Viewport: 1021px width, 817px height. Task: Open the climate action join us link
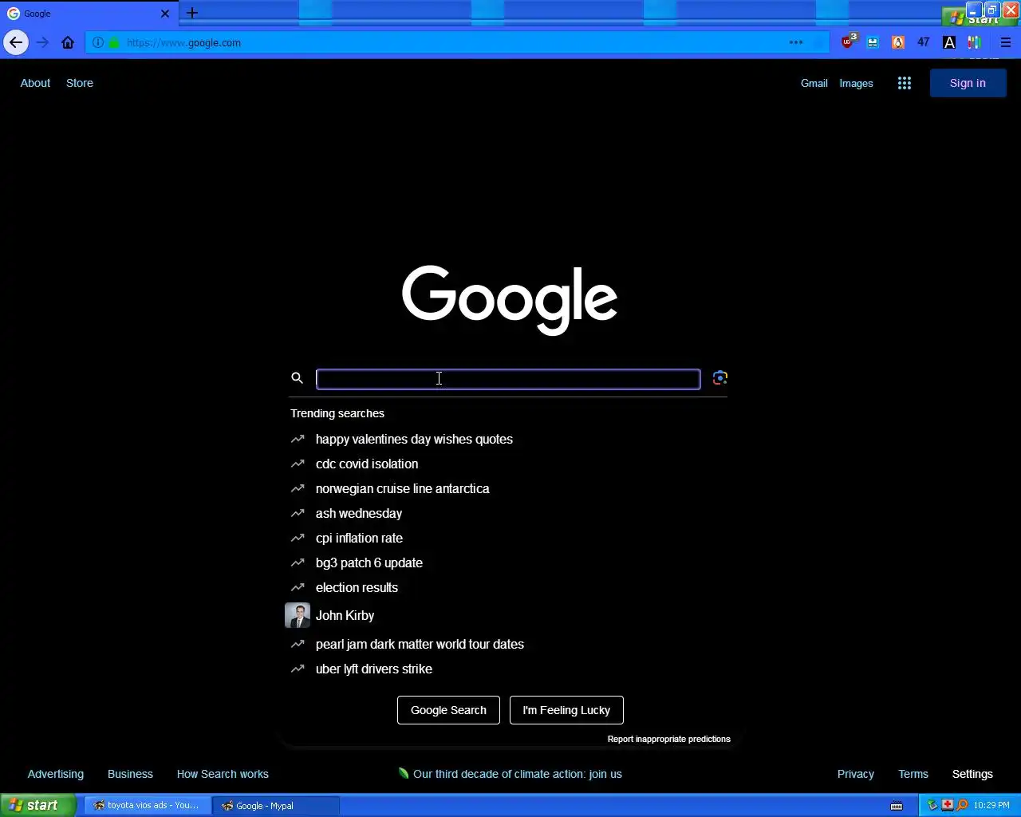[518, 774]
